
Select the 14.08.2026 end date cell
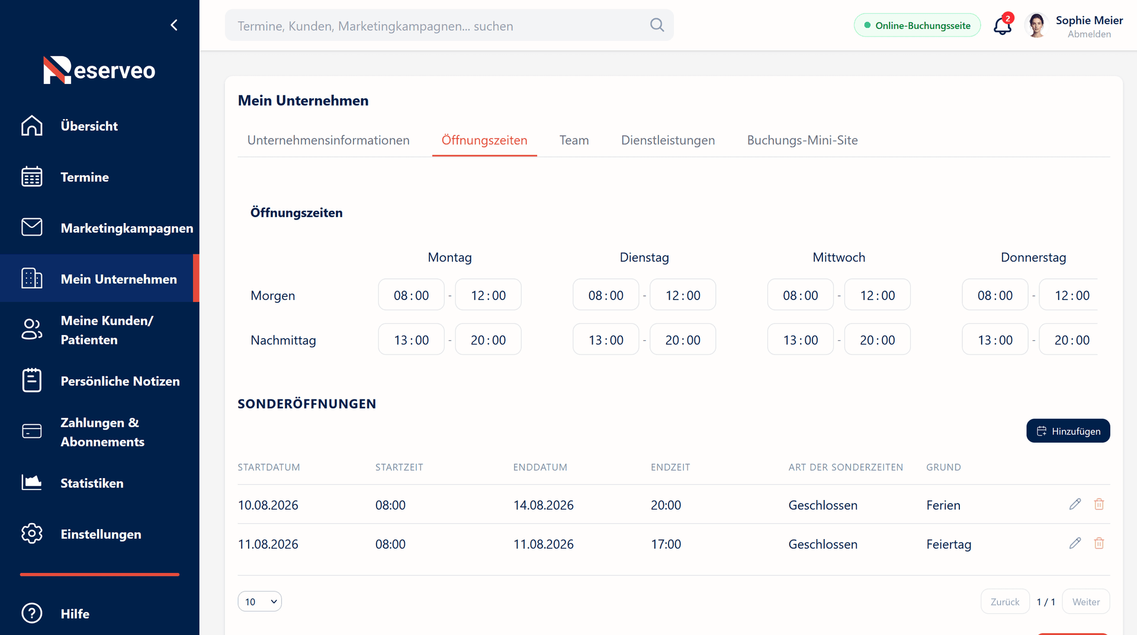click(543, 505)
